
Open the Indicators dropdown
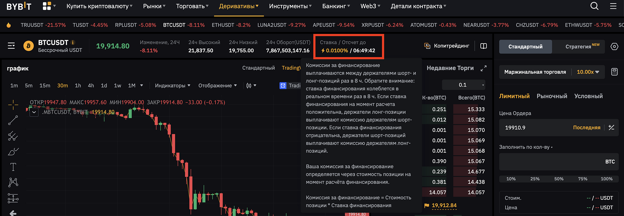pos(173,85)
